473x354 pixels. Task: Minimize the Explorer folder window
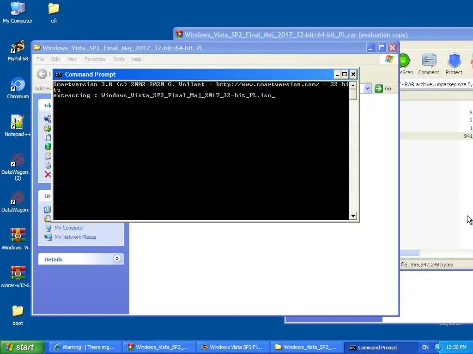pos(371,48)
